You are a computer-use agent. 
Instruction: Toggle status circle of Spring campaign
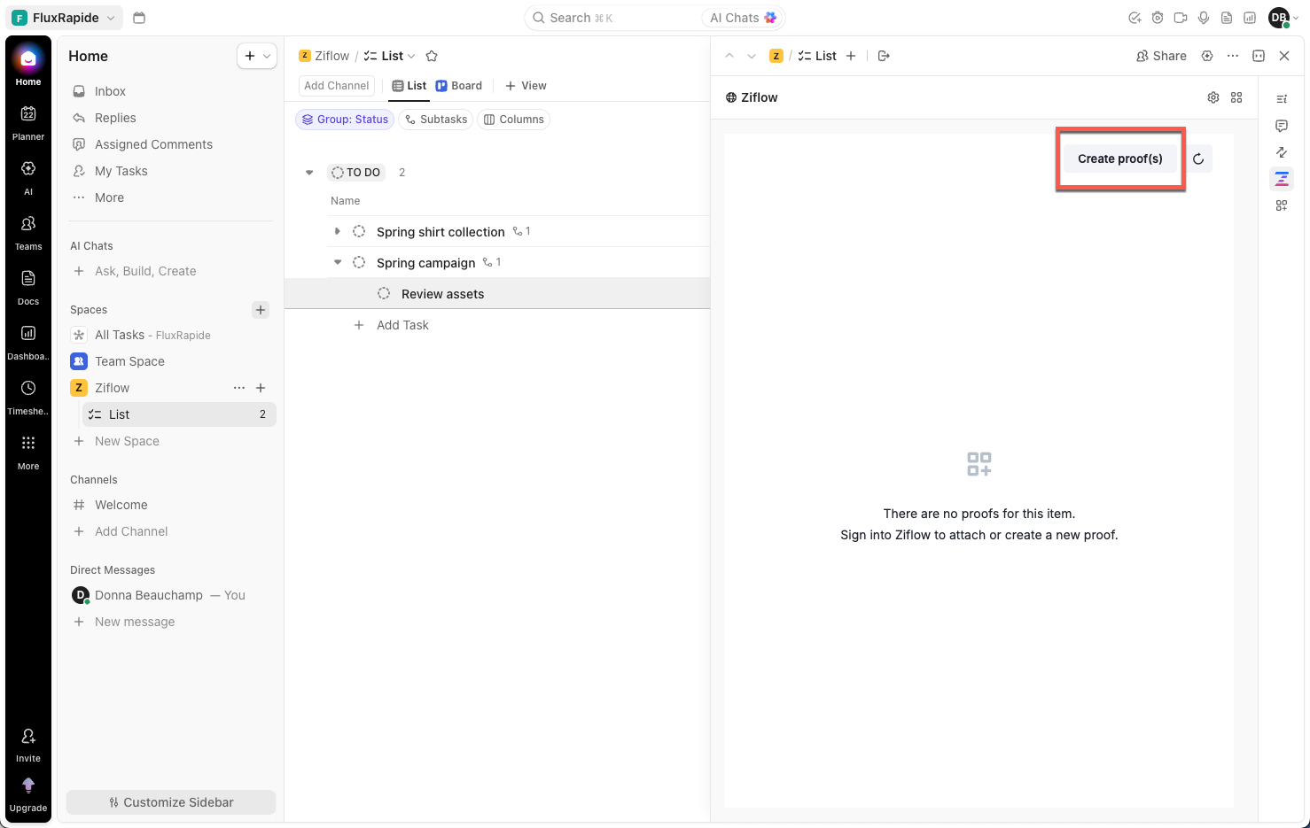[359, 262]
